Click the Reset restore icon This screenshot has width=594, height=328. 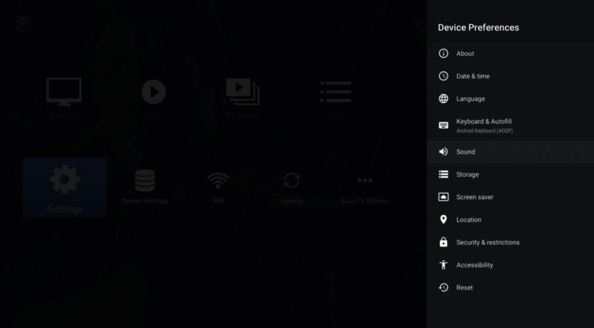(443, 288)
